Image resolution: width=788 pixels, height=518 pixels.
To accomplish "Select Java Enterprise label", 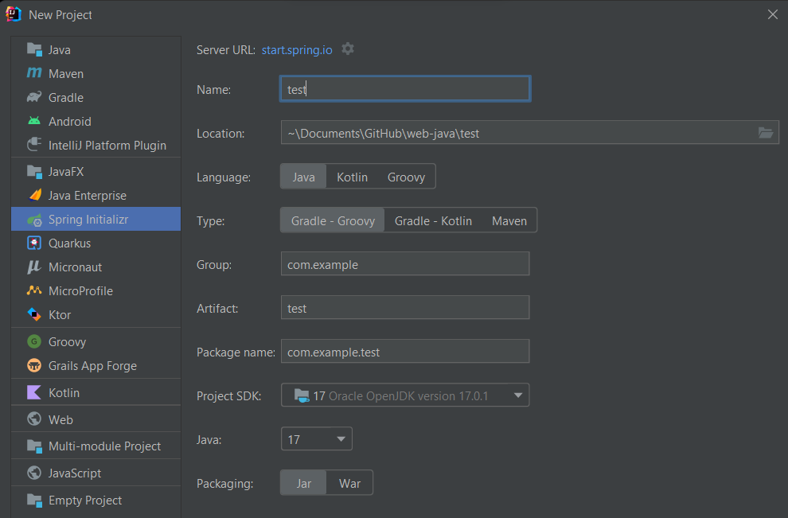I will tap(88, 196).
